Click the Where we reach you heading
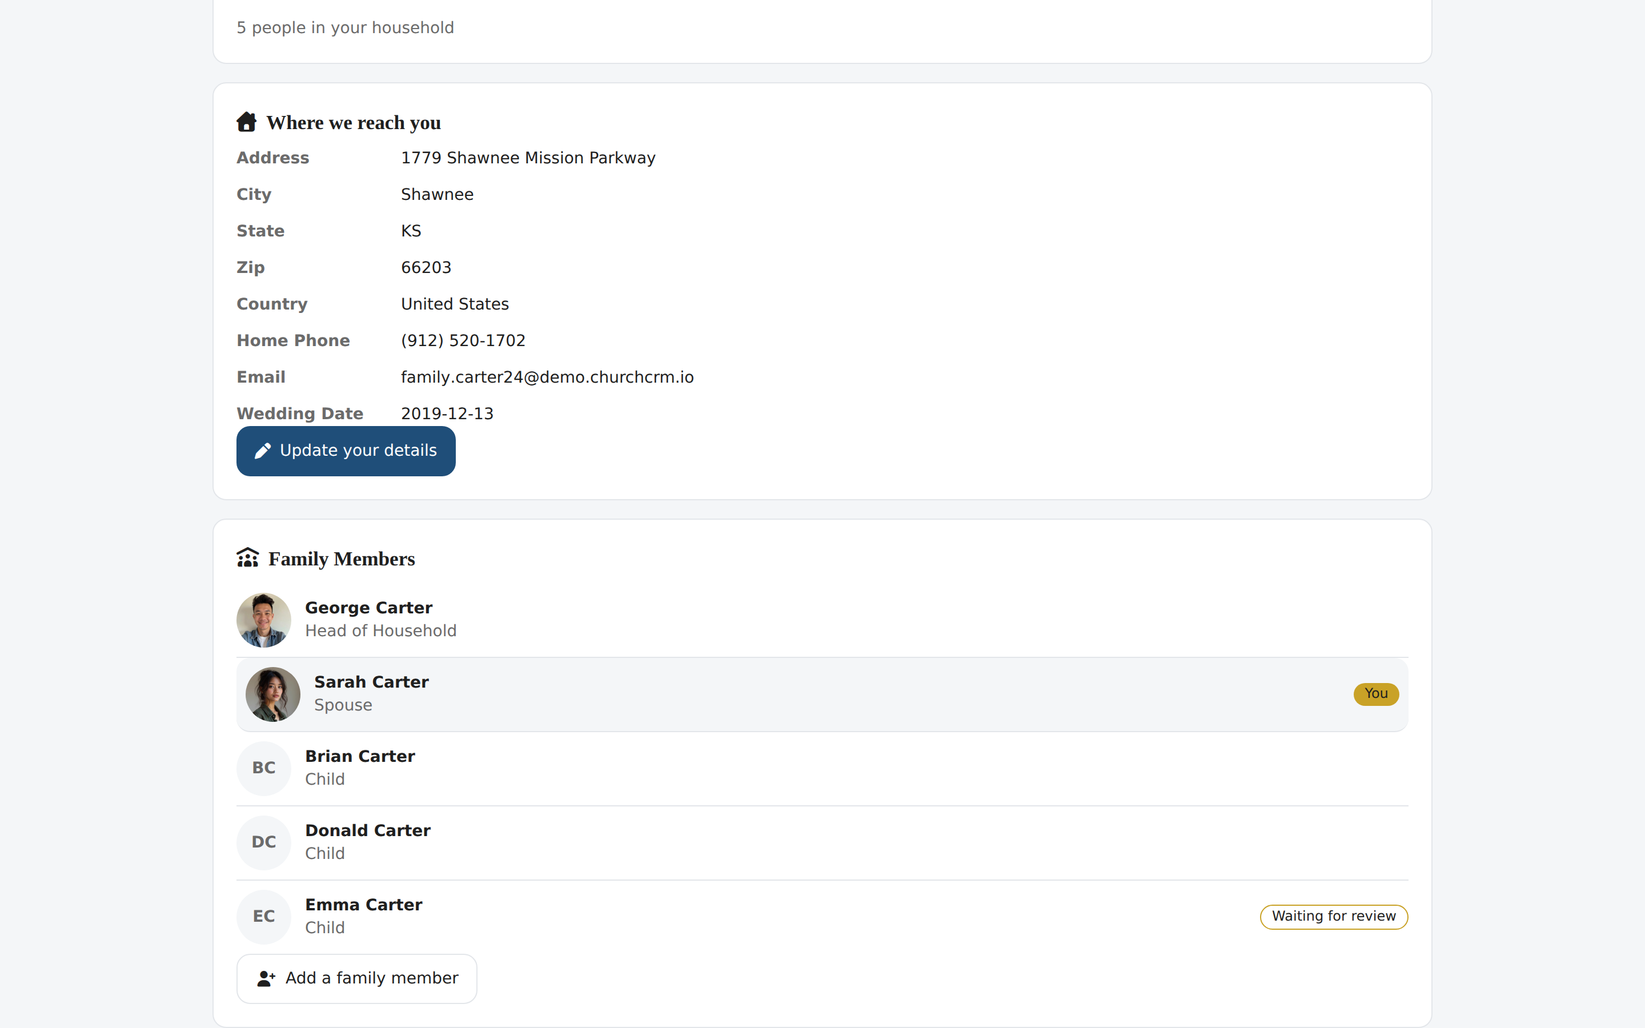 point(354,122)
